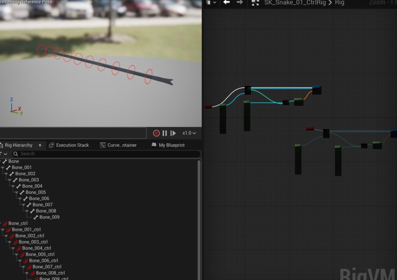Click SK_Snake_01_CtrlRig in the breadcrumb
Screen dimensions: 397x280
pos(295,3)
